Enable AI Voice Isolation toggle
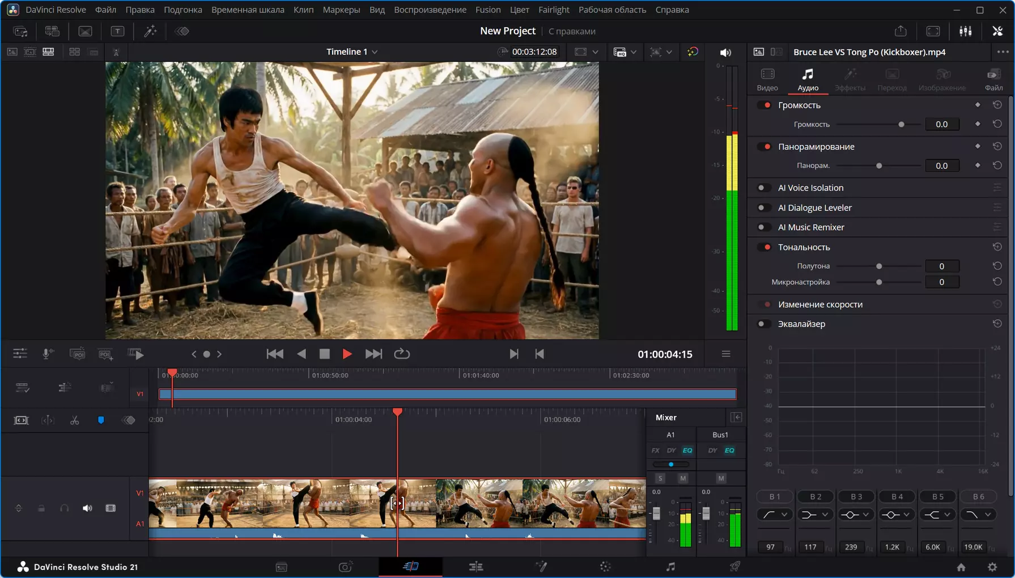The image size is (1015, 578). (x=763, y=188)
